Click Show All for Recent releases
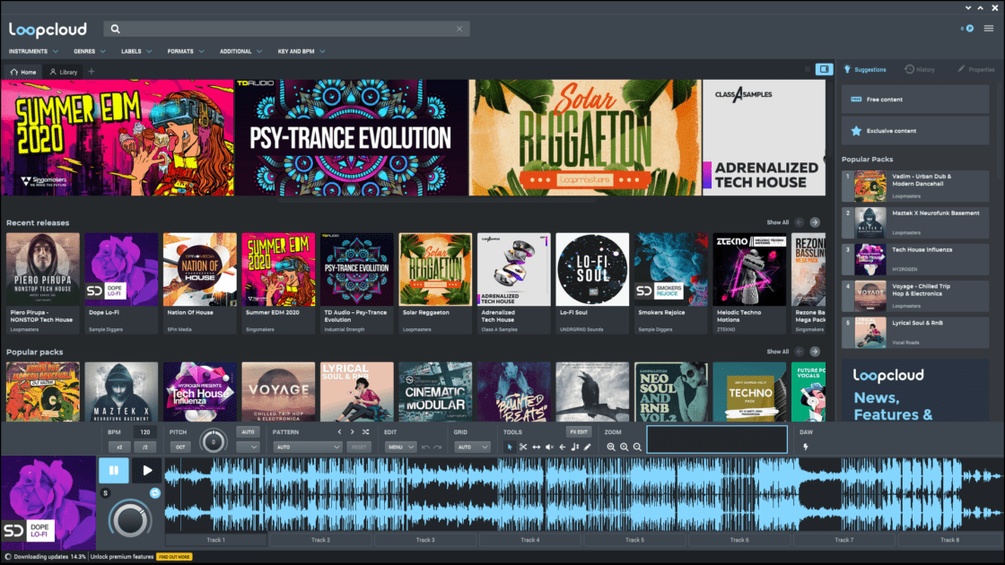 [x=777, y=222]
